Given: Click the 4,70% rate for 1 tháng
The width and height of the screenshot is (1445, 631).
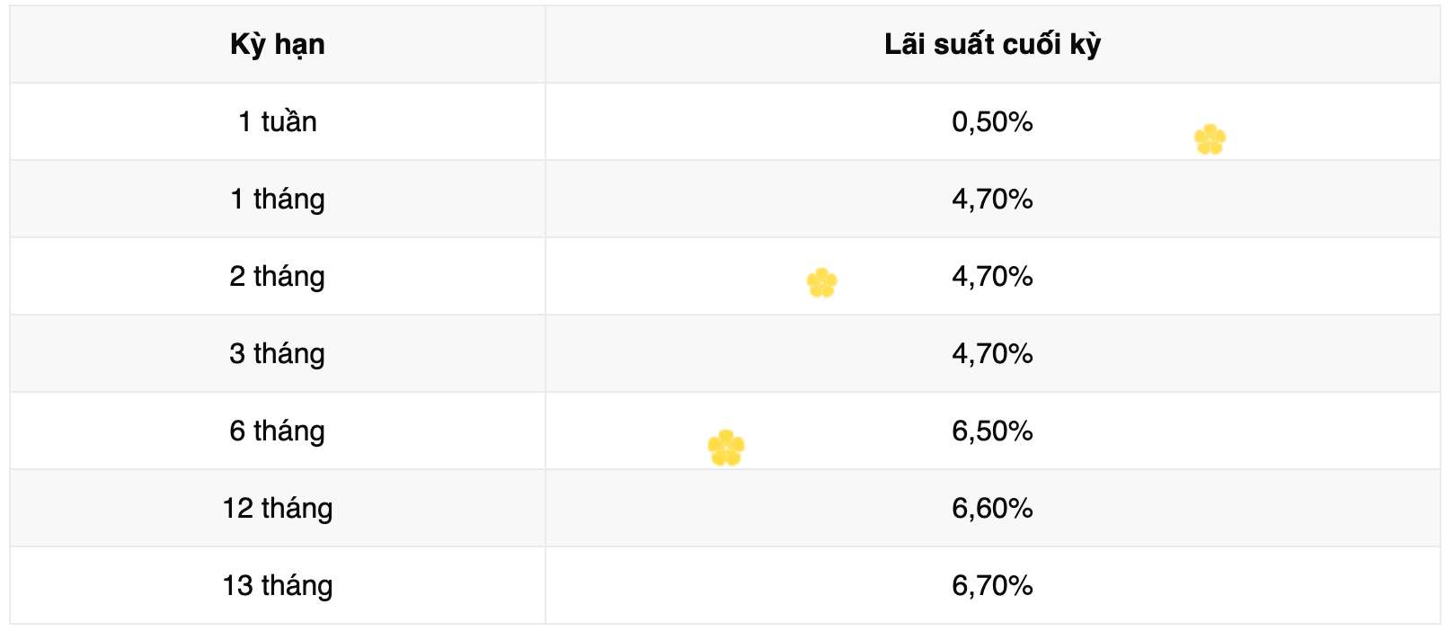Looking at the screenshot, I should [992, 199].
